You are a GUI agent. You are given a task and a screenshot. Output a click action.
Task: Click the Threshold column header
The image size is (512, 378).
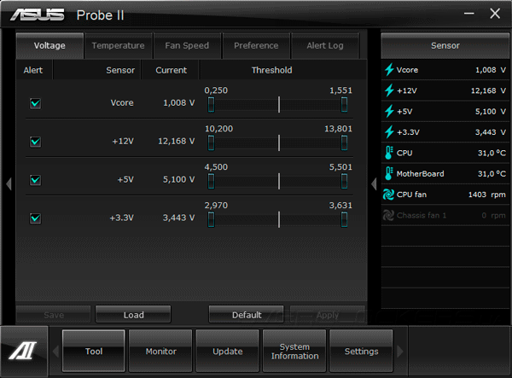click(271, 70)
